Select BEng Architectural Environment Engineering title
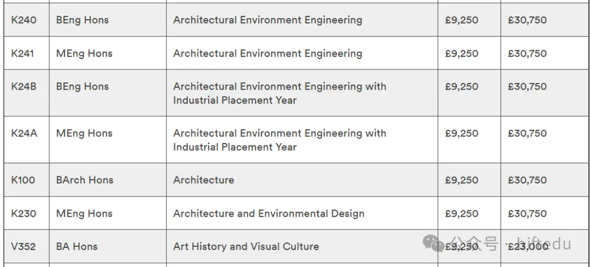Screen dimensions: 590x267 tap(268, 20)
